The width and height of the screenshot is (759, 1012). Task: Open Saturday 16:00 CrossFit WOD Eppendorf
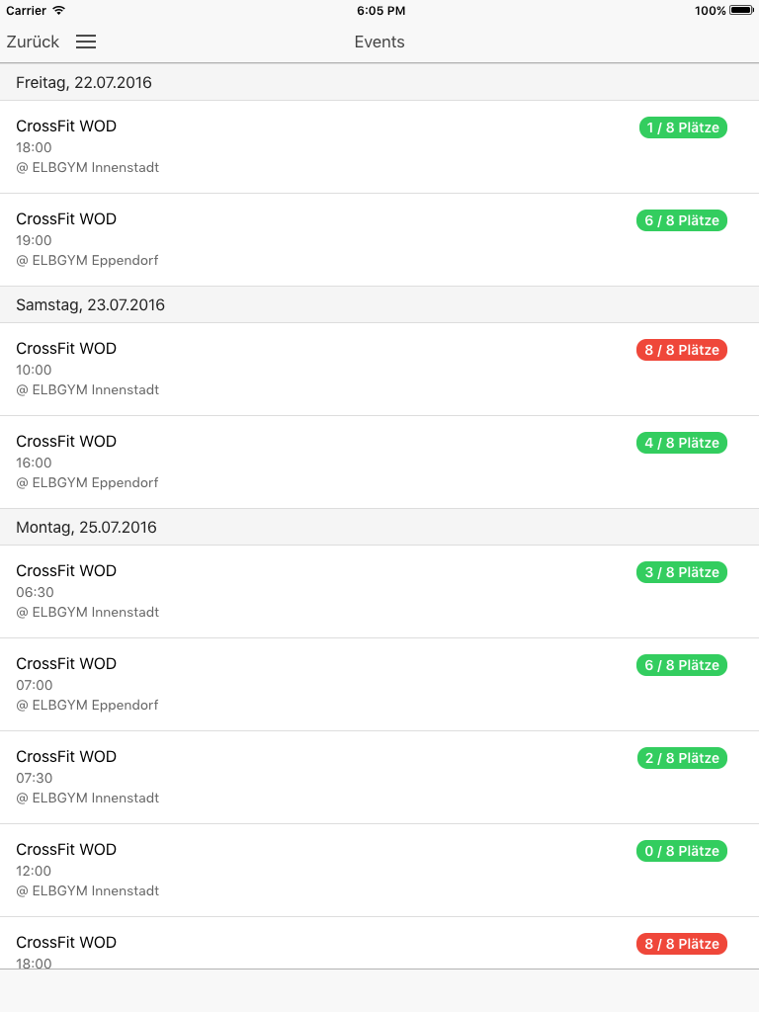tap(379, 463)
